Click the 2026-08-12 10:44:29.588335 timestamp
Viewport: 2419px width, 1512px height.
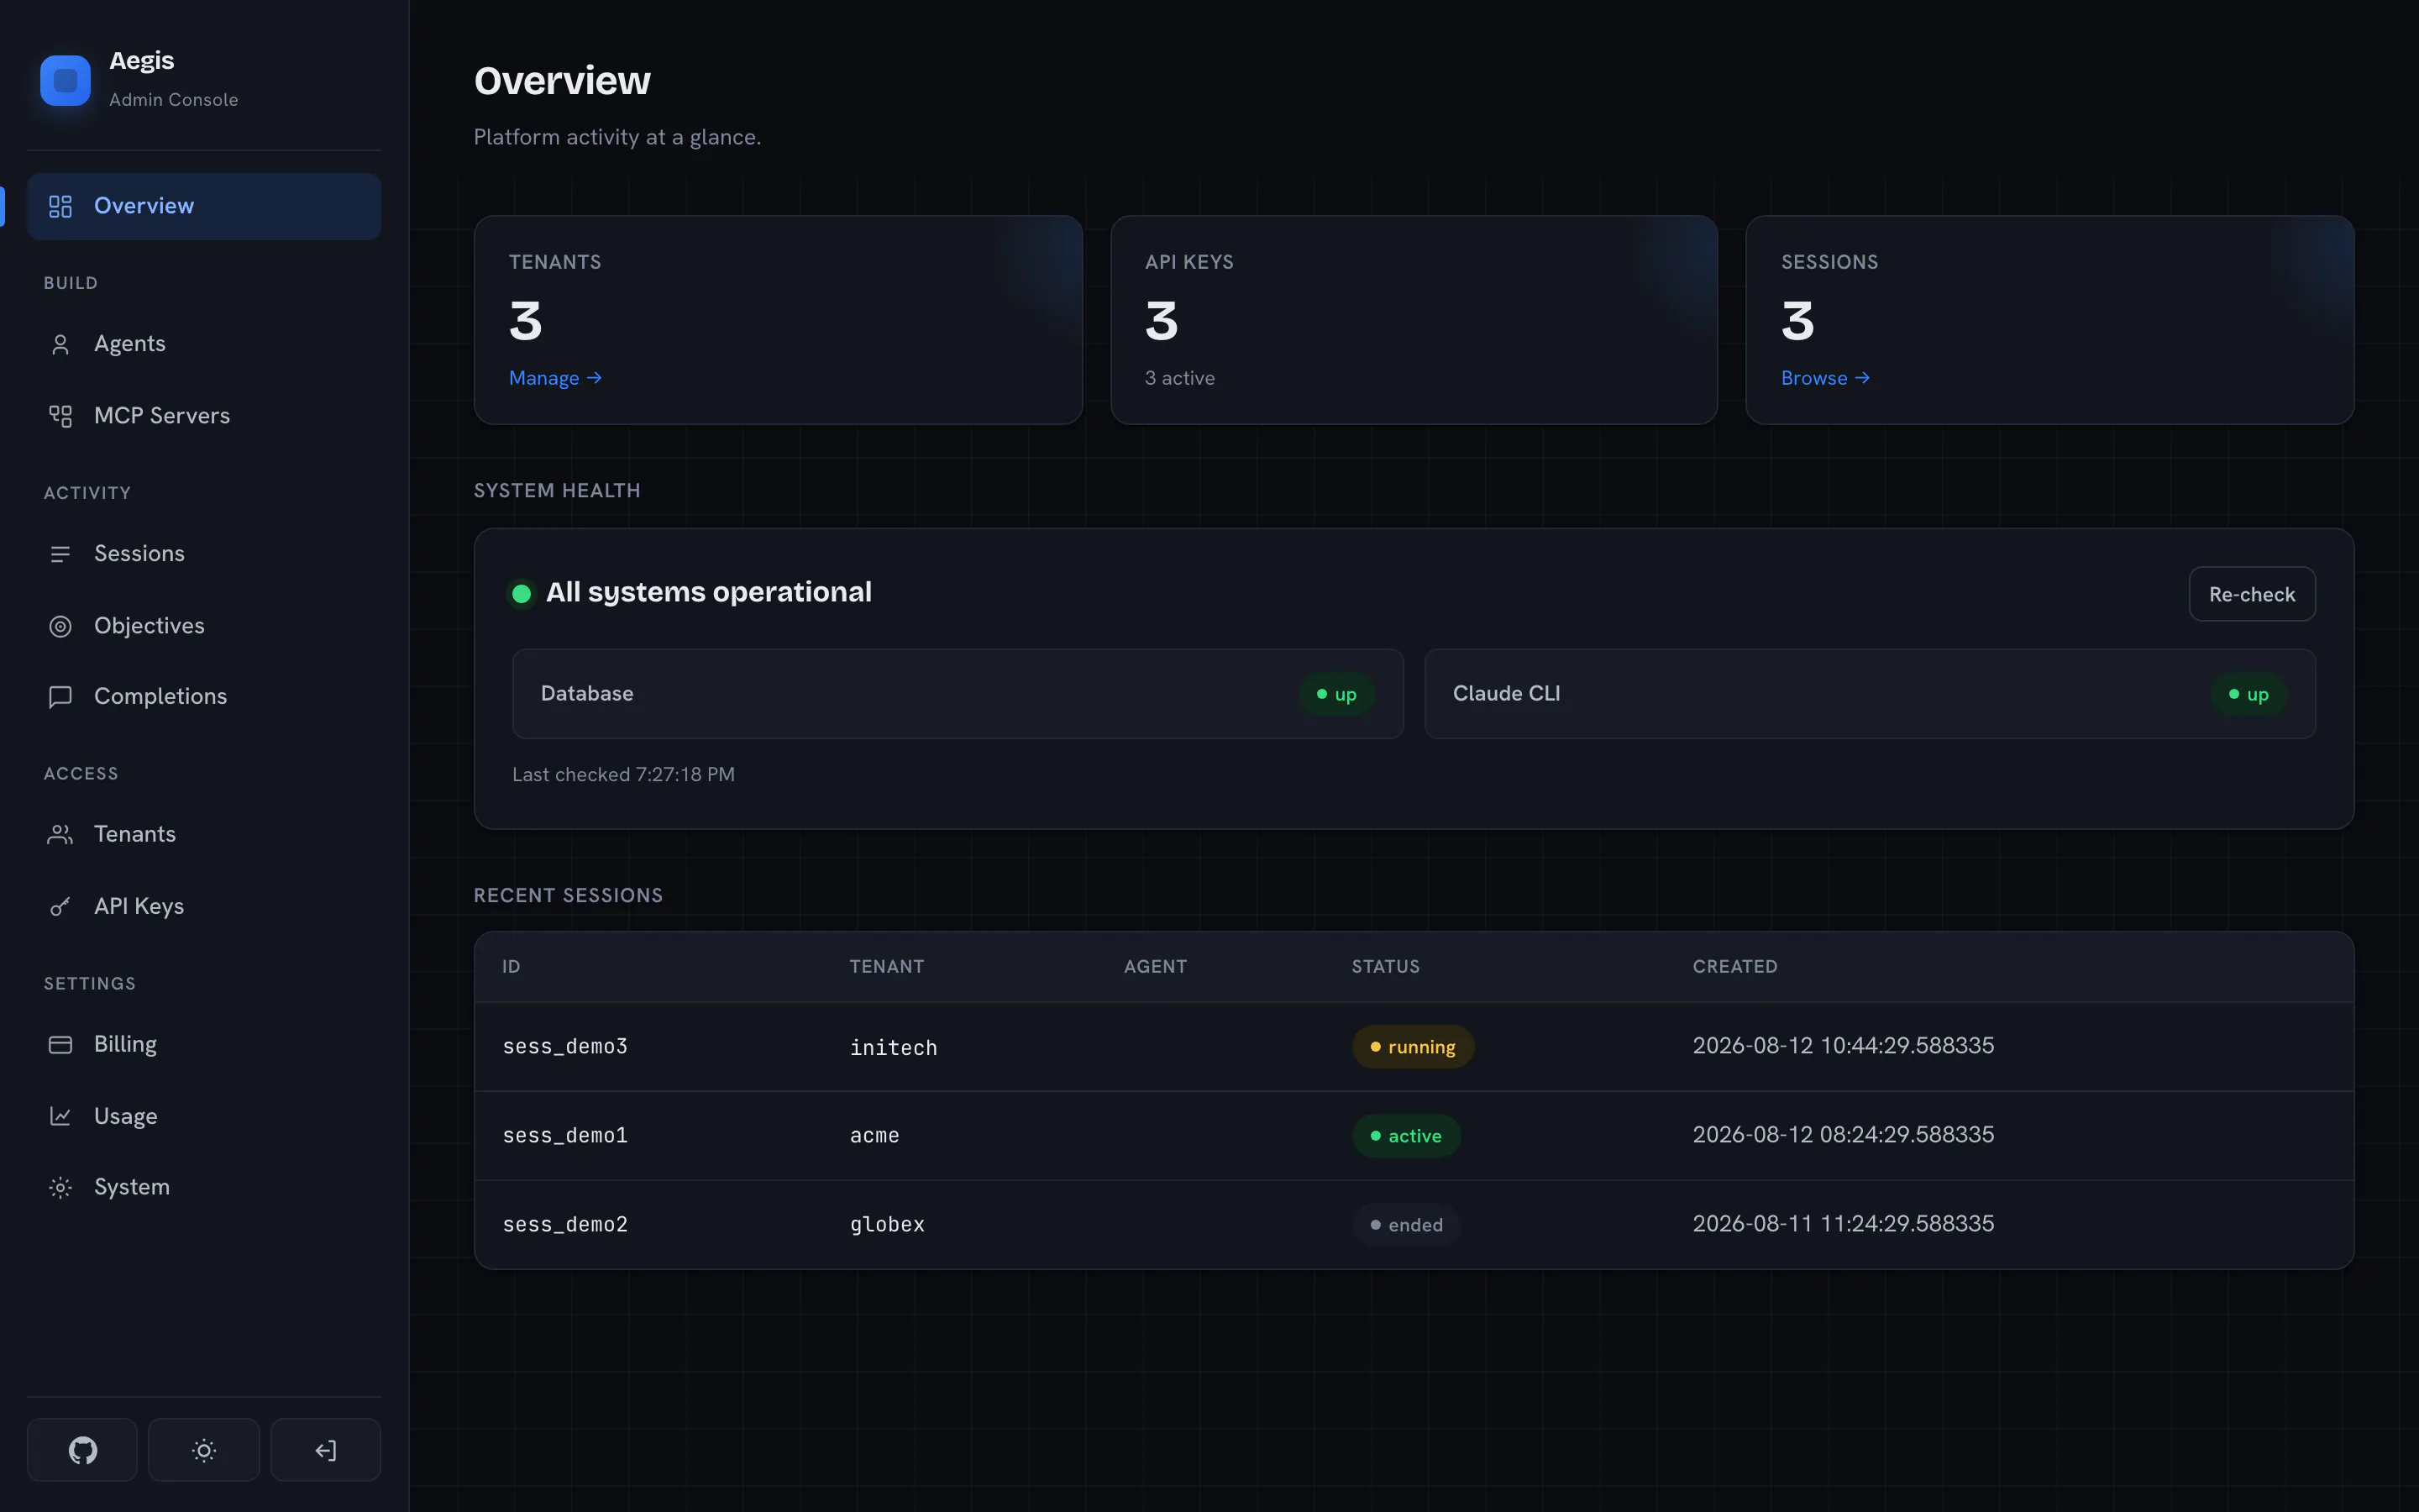(x=1844, y=1046)
